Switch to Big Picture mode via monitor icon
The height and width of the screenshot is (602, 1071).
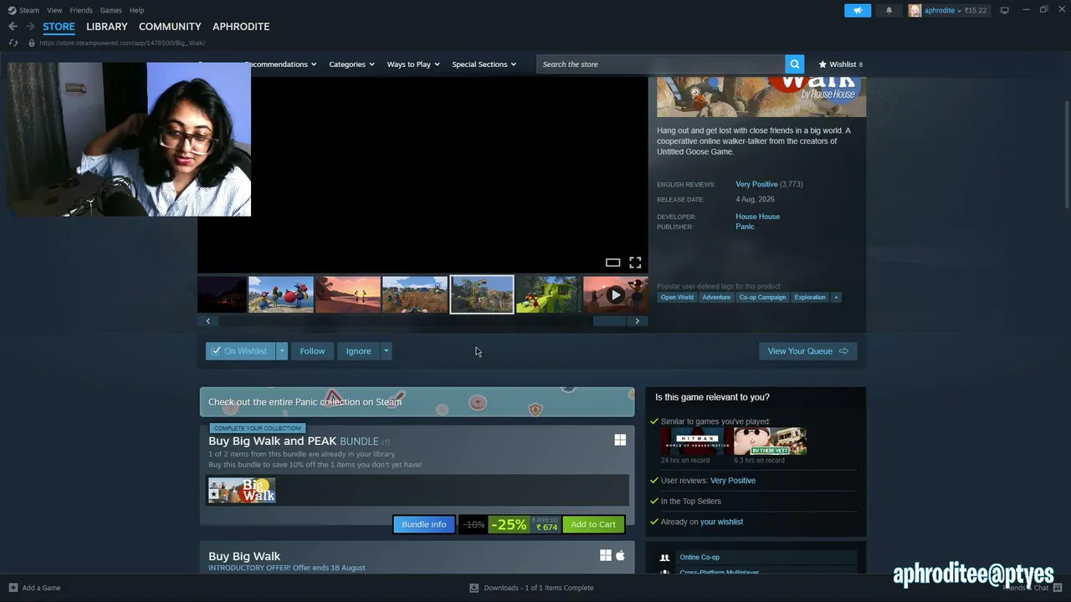click(1005, 10)
